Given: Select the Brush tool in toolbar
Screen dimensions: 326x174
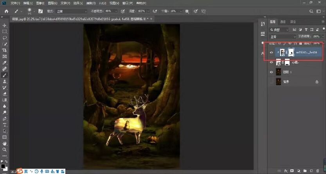Looking at the screenshot, I should click(4, 75).
